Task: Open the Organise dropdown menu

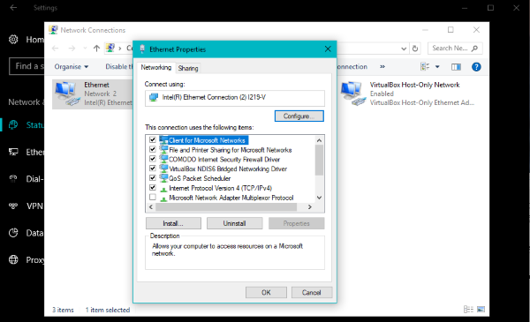Action: pos(72,67)
